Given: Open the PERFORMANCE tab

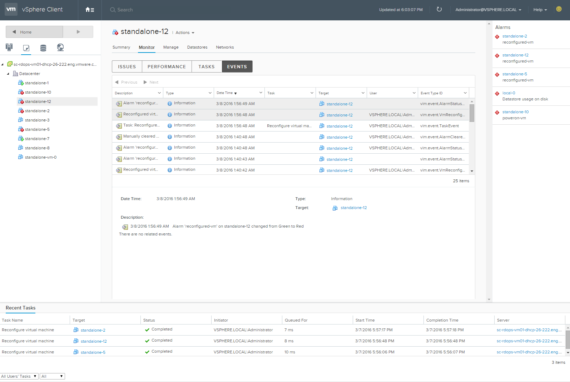Looking at the screenshot, I should [x=167, y=66].
